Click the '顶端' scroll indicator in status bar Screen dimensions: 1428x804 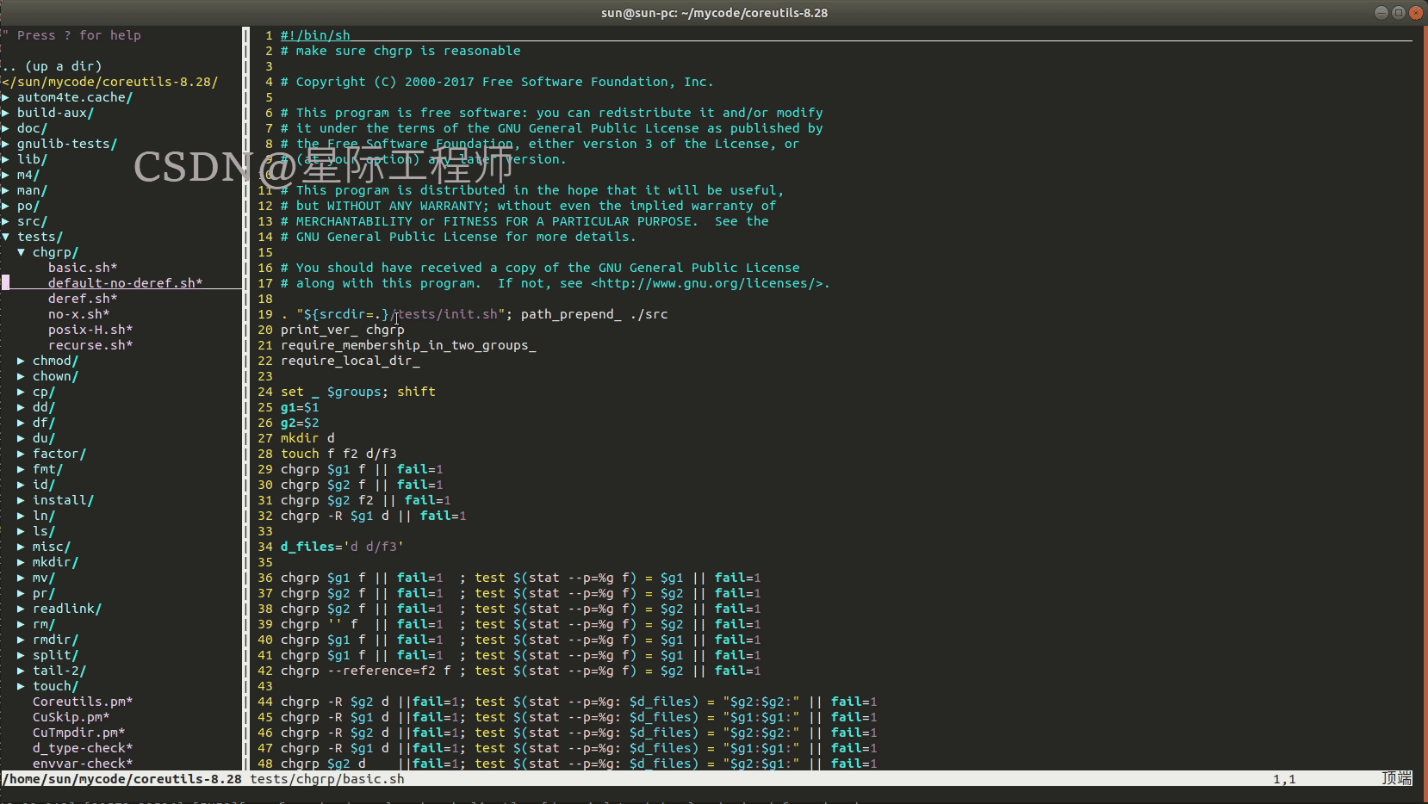pyautogui.click(x=1397, y=778)
